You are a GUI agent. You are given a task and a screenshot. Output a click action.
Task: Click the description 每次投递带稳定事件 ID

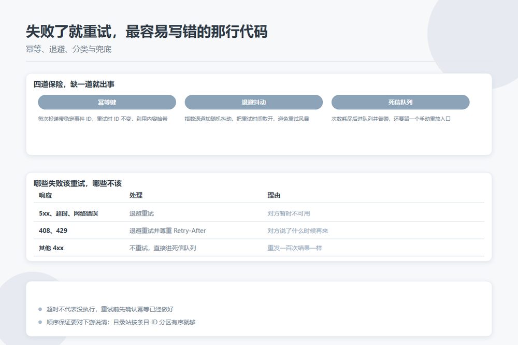103,119
